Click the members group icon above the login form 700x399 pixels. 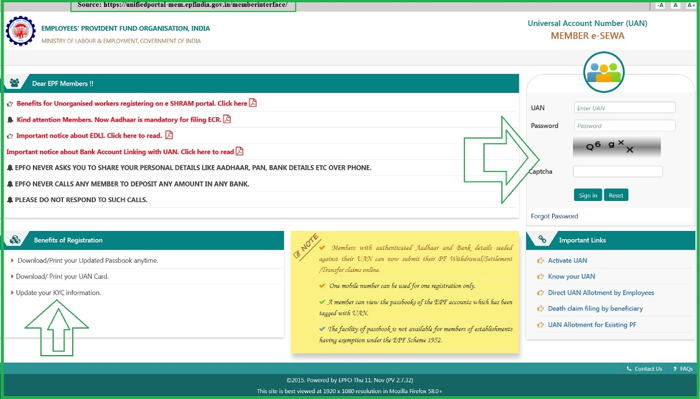pyautogui.click(x=604, y=72)
